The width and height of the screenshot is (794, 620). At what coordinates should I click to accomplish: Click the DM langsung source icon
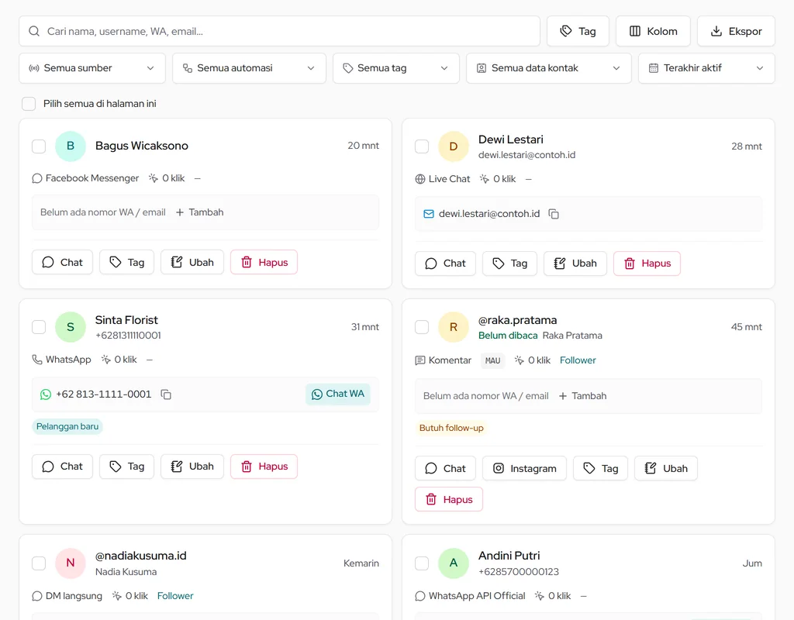(37, 596)
